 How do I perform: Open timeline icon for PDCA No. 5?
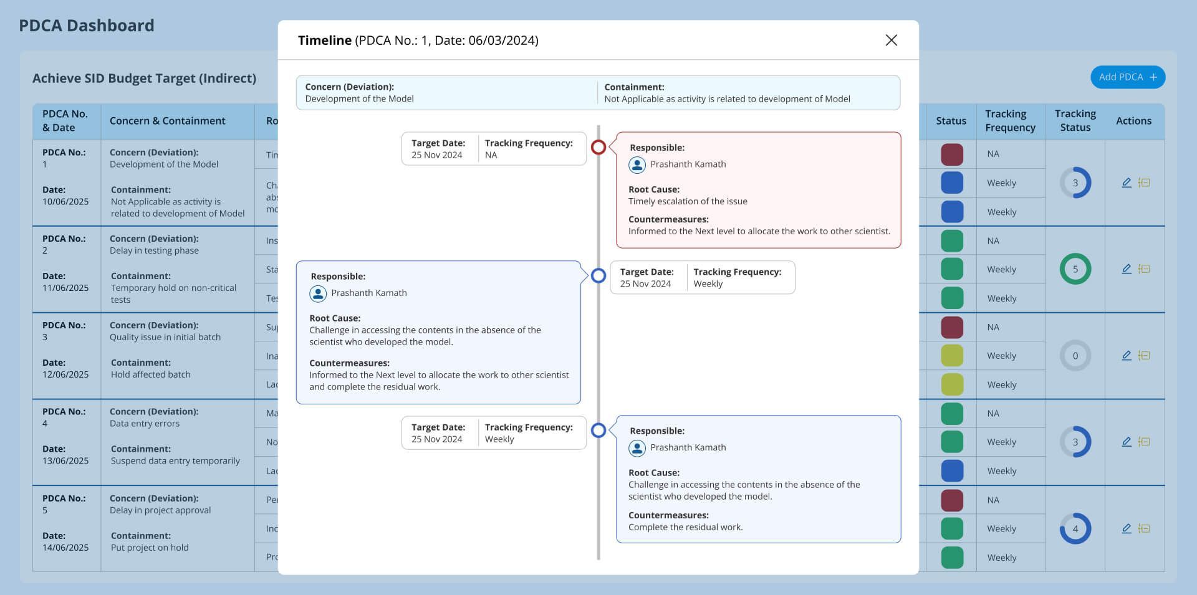(x=1144, y=528)
